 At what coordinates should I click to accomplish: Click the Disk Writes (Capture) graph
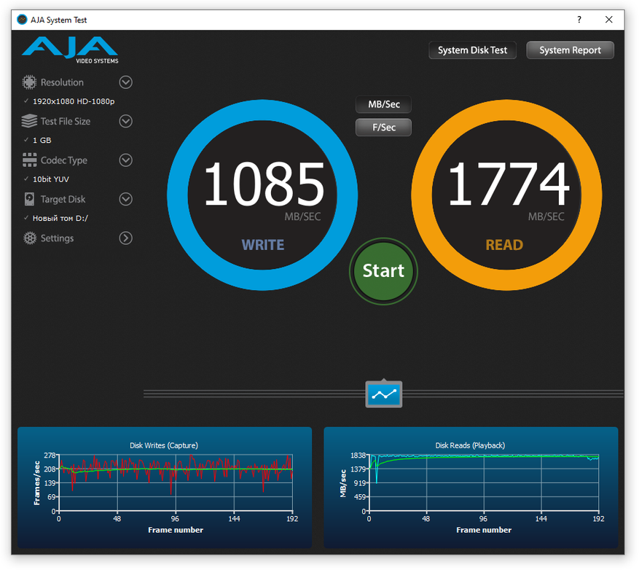tap(175, 483)
